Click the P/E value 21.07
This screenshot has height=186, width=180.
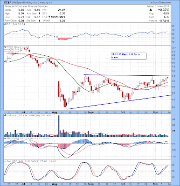62,10
